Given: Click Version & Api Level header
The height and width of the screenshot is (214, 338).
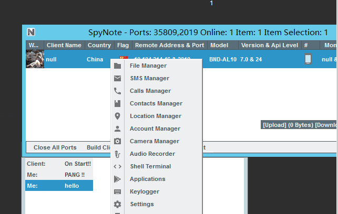Looking at the screenshot, I should pyautogui.click(x=270, y=45).
